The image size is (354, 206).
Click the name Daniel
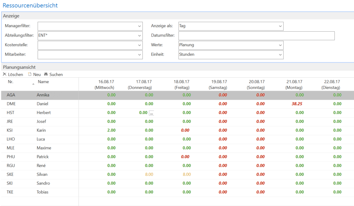(x=43, y=104)
